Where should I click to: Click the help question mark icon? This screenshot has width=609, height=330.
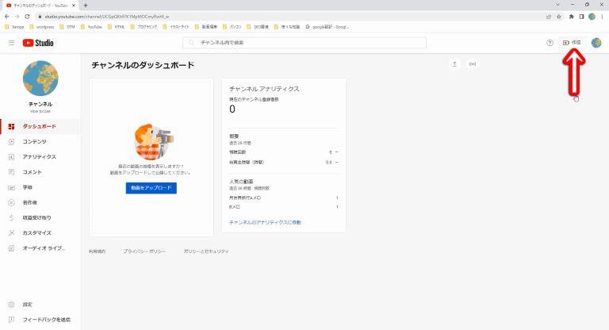550,42
